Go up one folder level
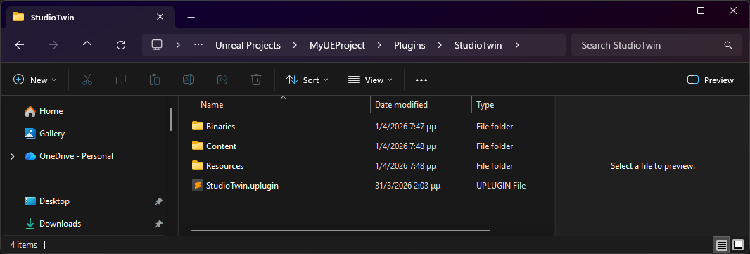The height and width of the screenshot is (254, 750). pyautogui.click(x=87, y=45)
